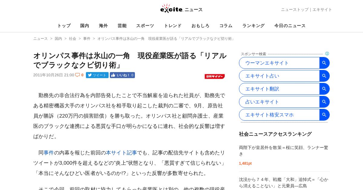This screenshot has width=363, height=190.
Task: Open the スポーツ navigation tab
Action: tap(145, 26)
